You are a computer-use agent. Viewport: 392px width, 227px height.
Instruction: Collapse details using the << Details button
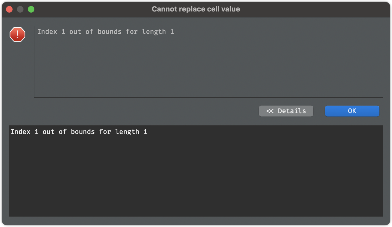[x=286, y=111]
